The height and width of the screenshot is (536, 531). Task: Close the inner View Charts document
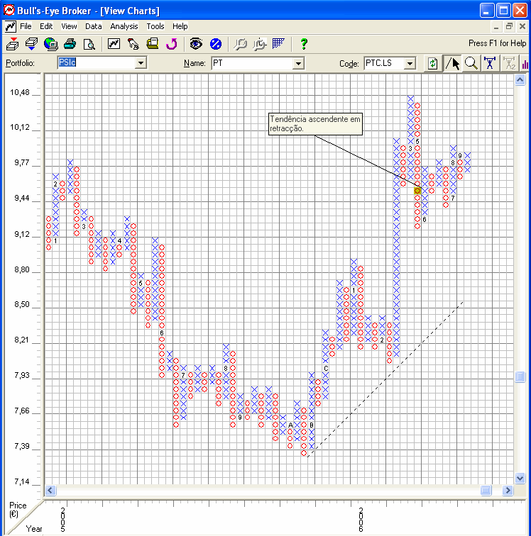(522, 26)
